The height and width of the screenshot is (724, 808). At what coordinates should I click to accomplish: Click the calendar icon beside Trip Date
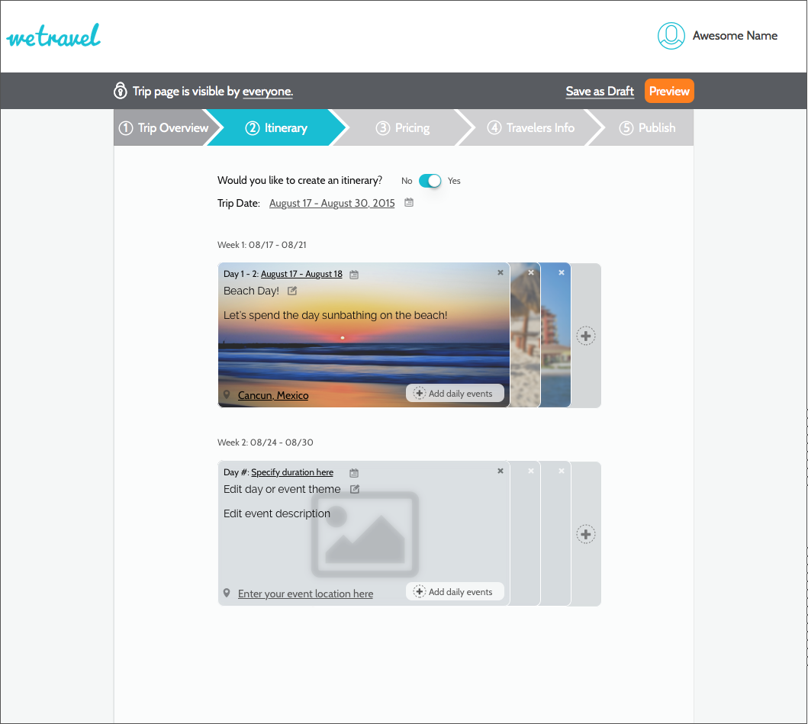coord(409,203)
